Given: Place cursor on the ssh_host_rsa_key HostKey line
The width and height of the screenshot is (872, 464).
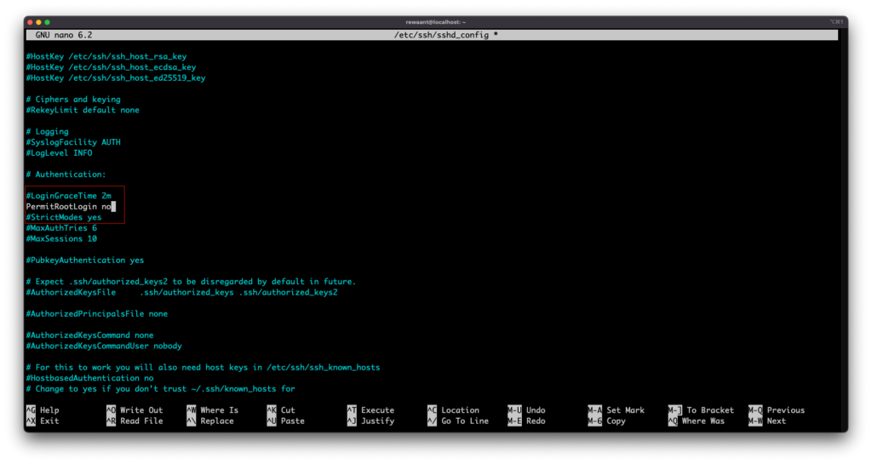Looking at the screenshot, I should coord(106,56).
